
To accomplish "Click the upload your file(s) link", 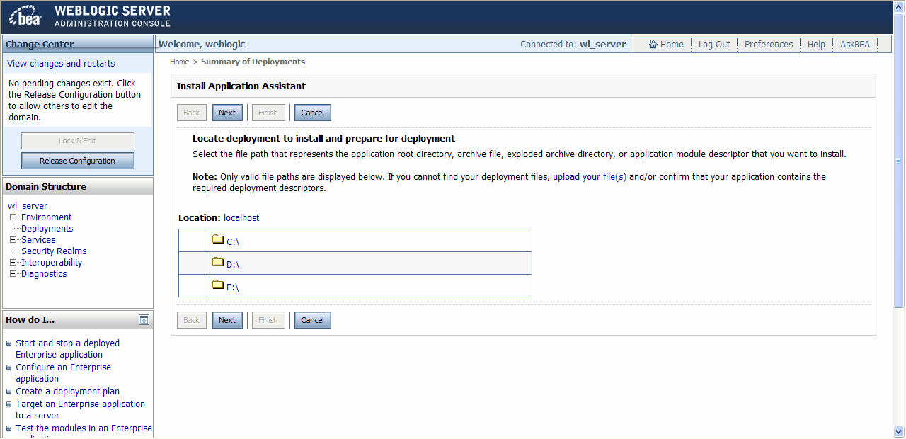I will pos(590,177).
